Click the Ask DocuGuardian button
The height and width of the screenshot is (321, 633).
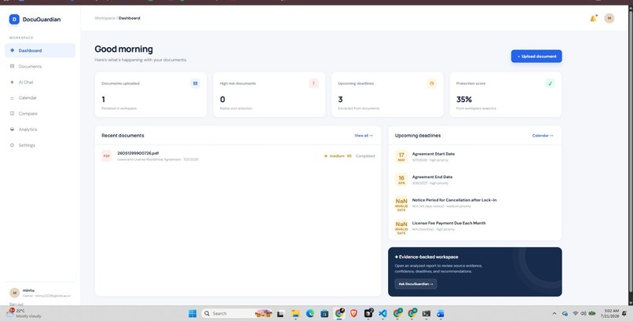[x=415, y=284]
